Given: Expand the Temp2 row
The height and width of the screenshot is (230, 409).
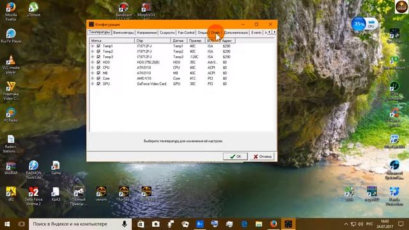Looking at the screenshot, I should [x=92, y=51].
